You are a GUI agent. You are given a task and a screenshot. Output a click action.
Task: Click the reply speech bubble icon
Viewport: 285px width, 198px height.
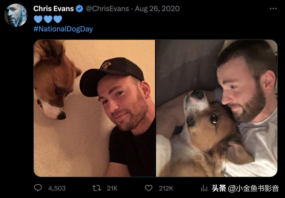coord(38,188)
